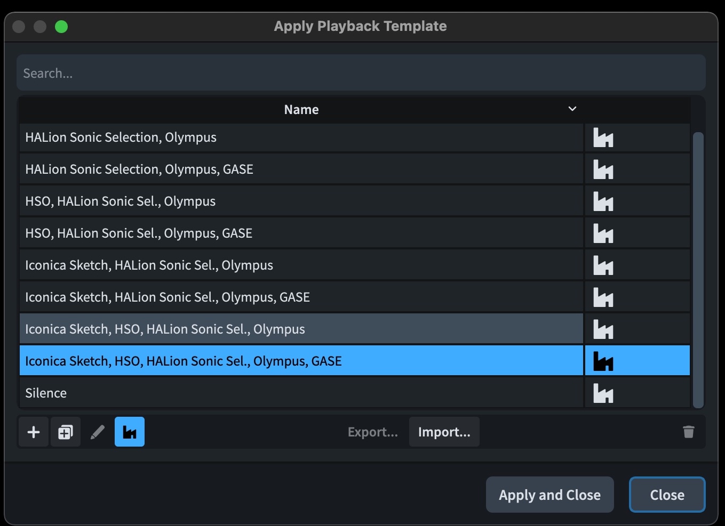Screen dimensions: 725x526
Task: Toggle sort order with the Name column chevron
Action: (572, 109)
